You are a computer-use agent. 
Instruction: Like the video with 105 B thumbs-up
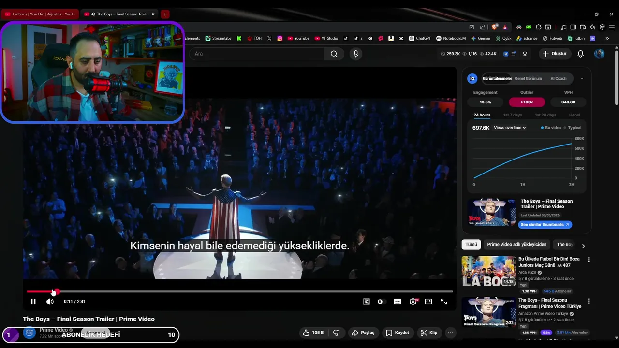coord(313,333)
